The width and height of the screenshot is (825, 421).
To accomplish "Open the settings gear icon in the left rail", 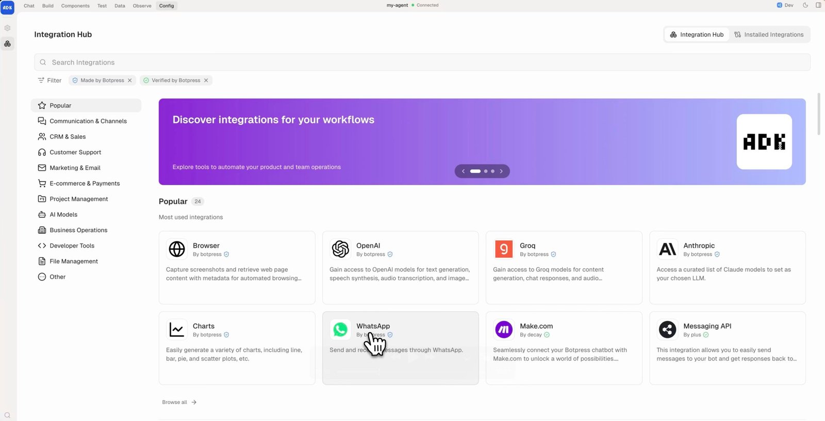I will pyautogui.click(x=7, y=28).
